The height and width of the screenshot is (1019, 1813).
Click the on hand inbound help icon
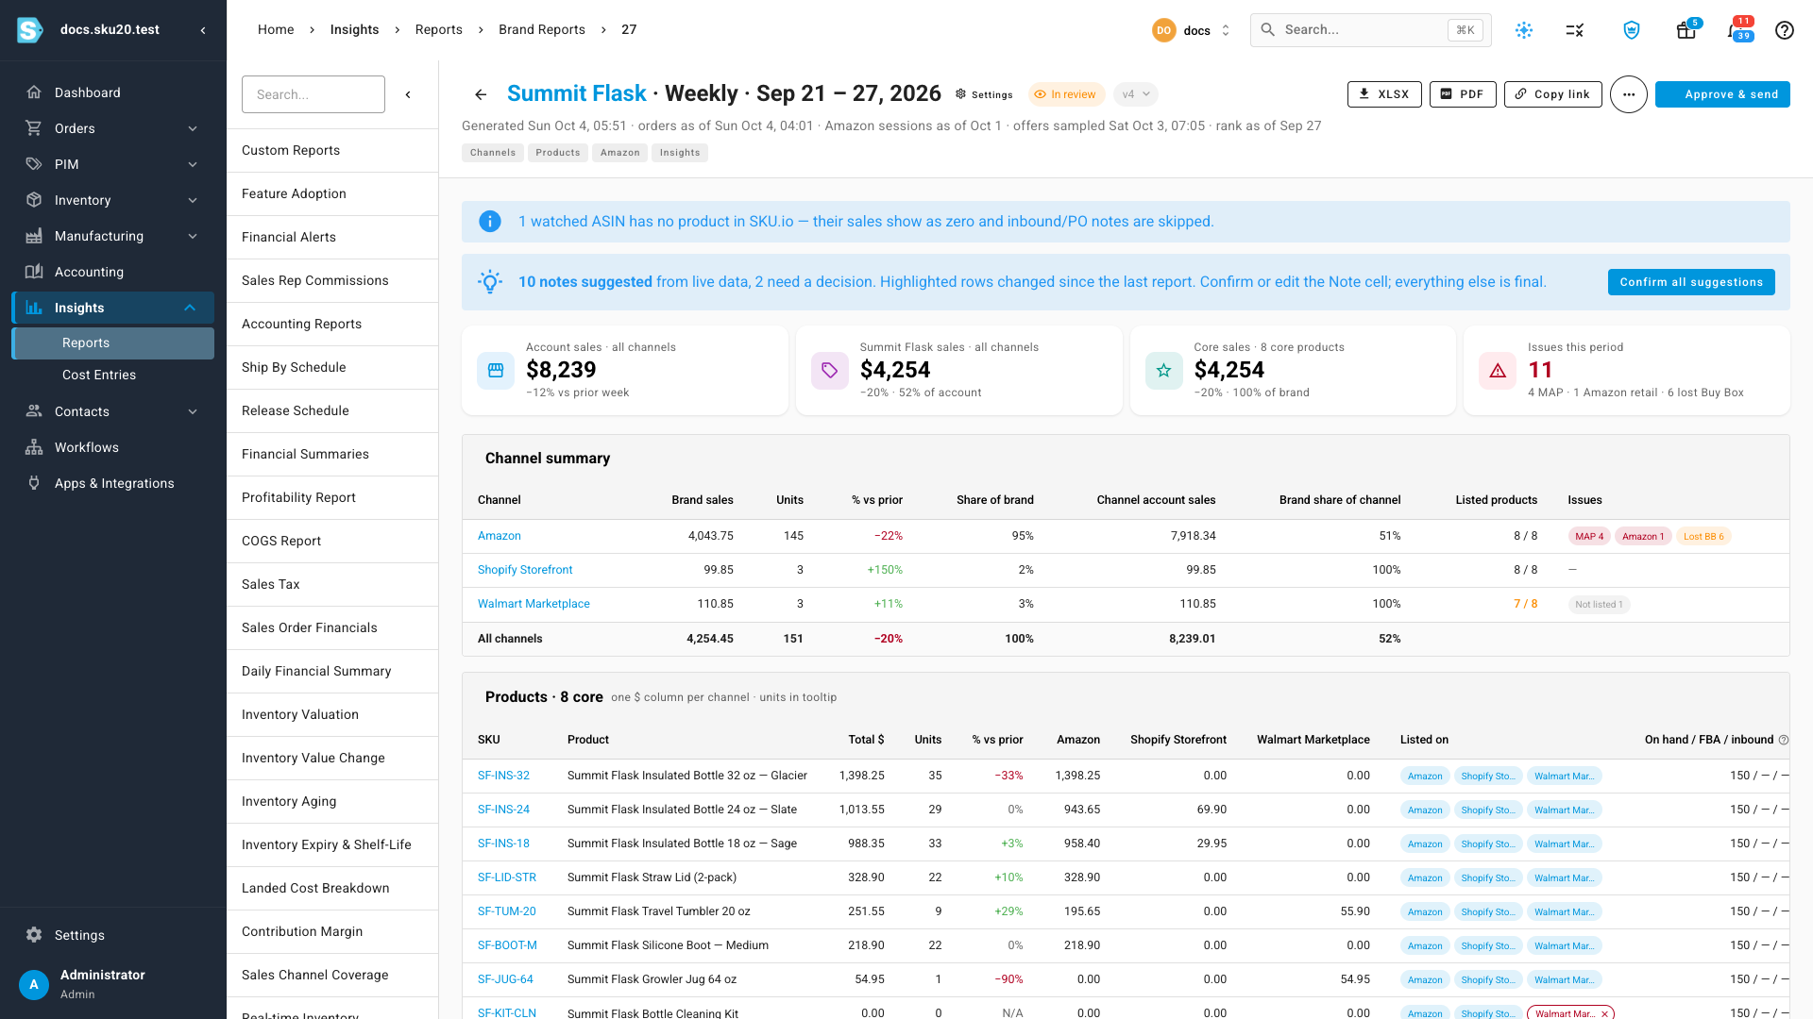(x=1783, y=740)
